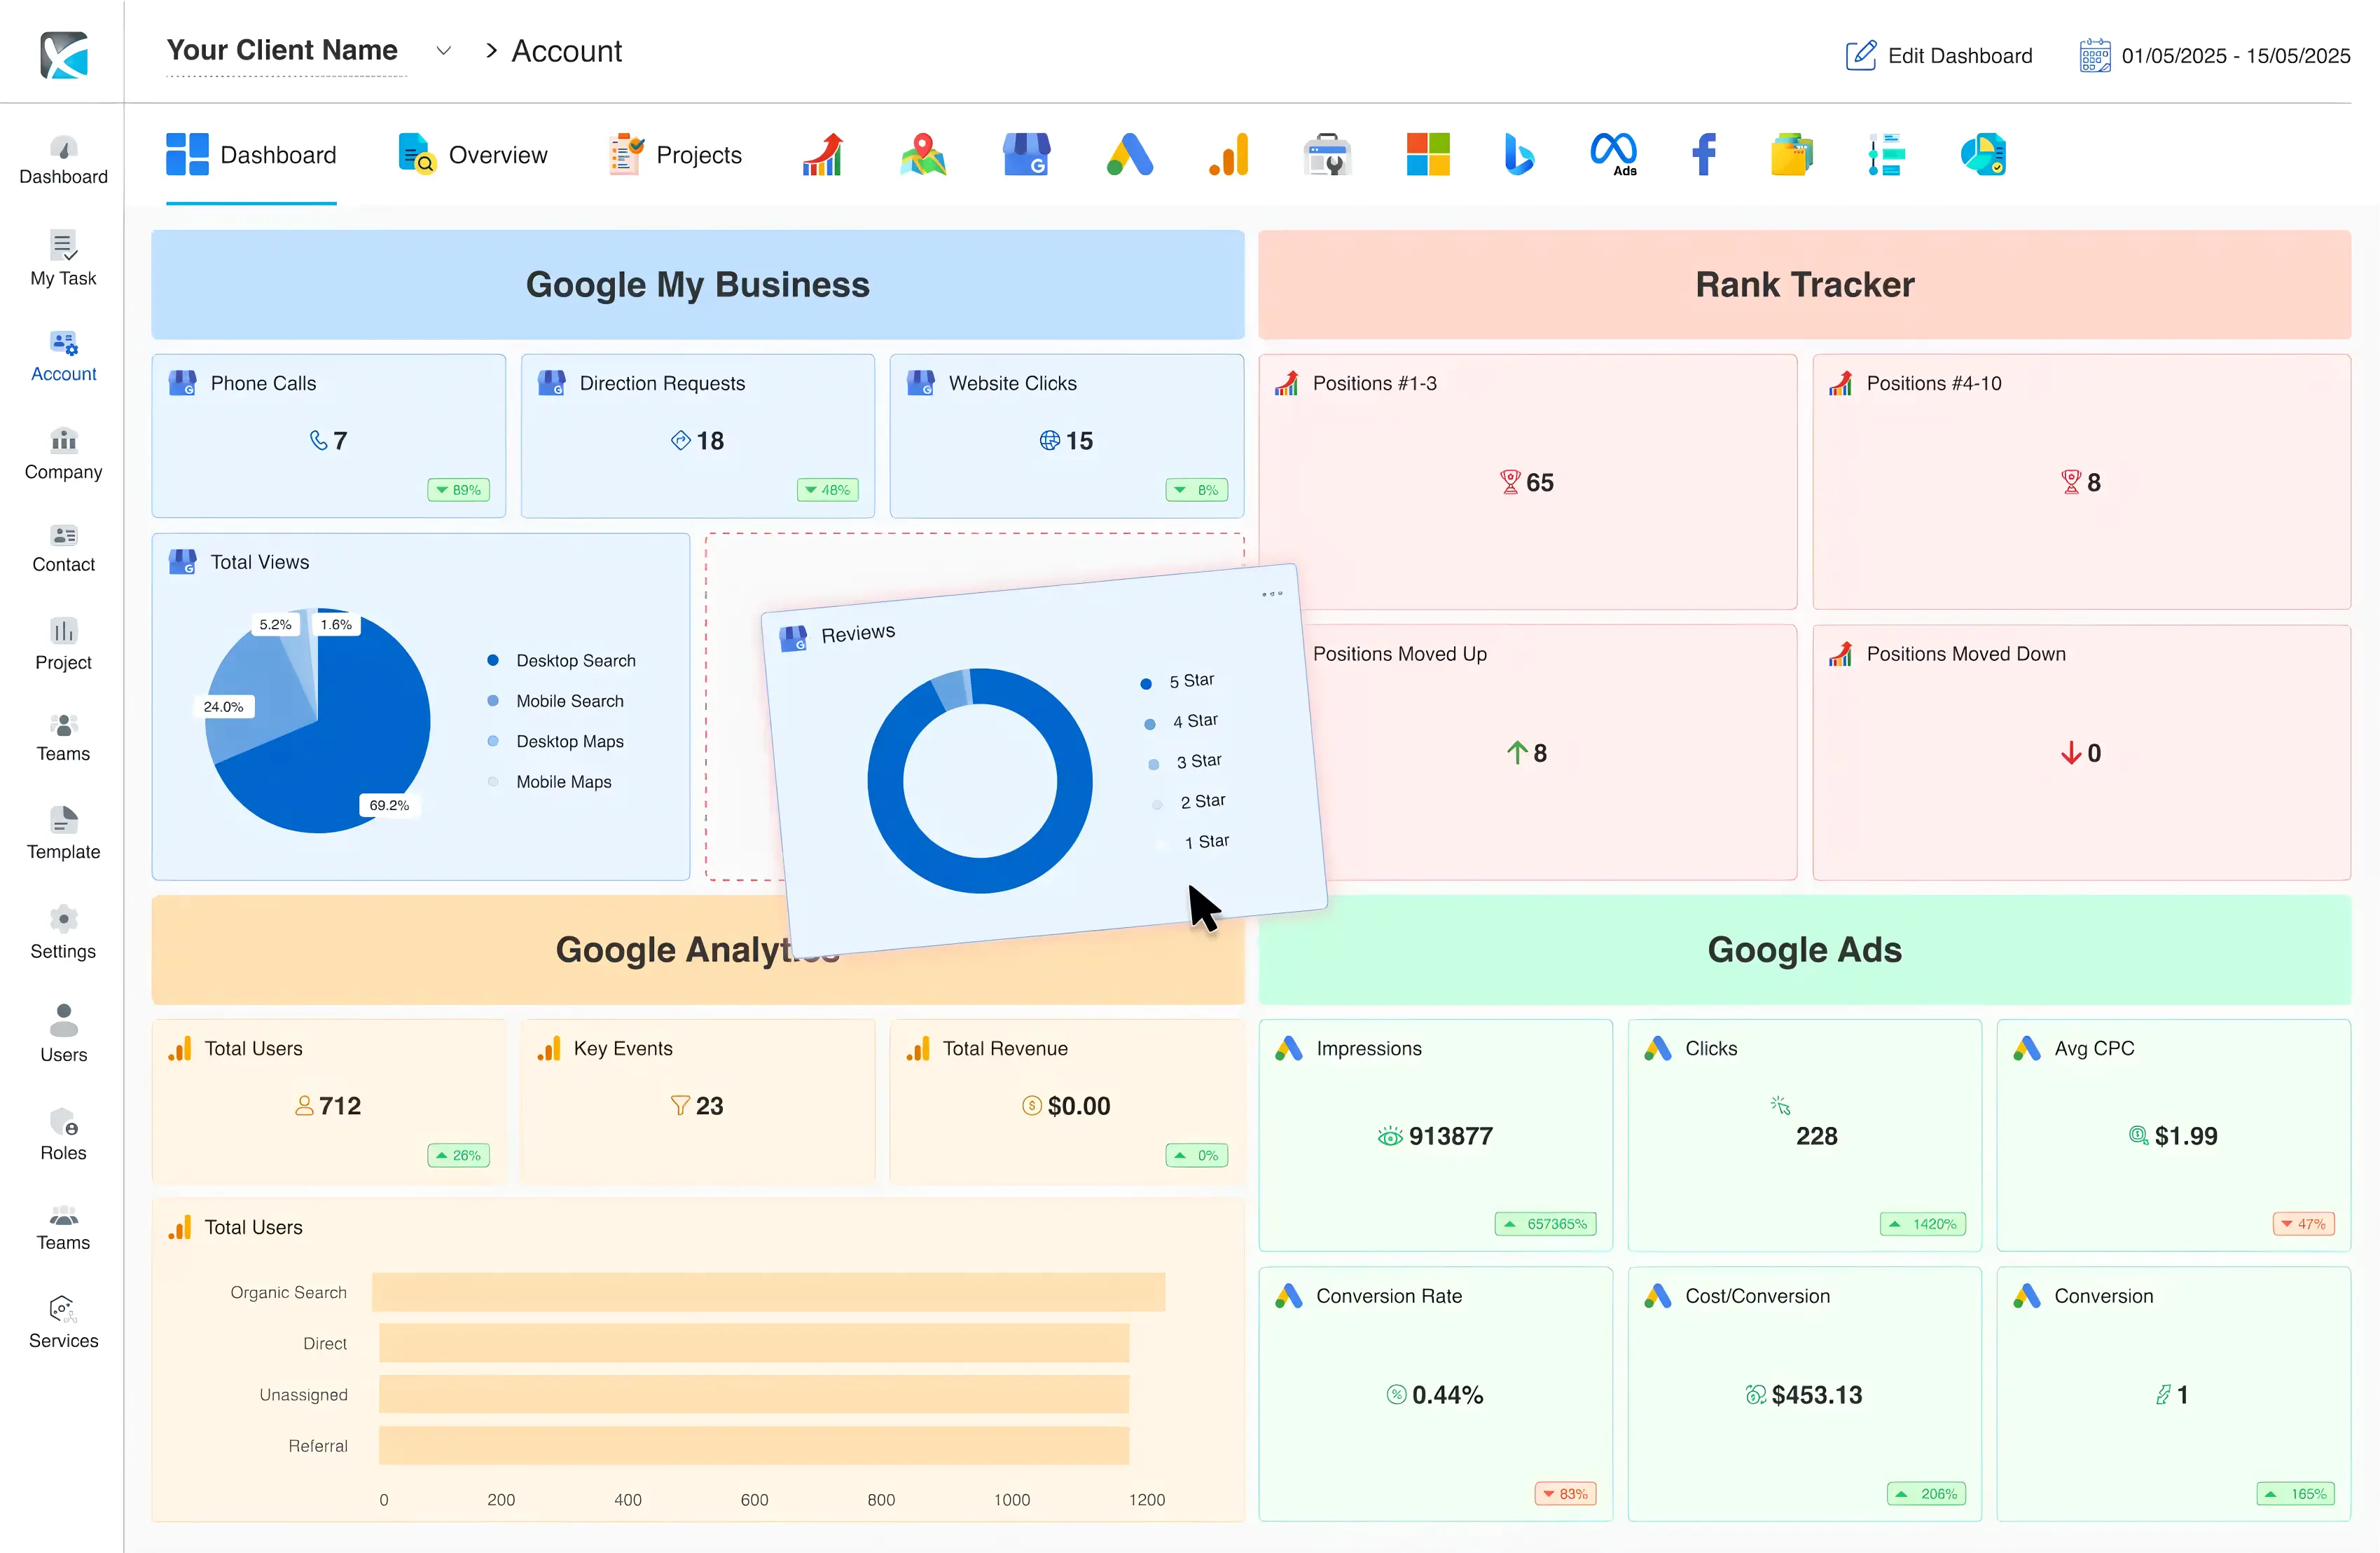Click the Referral traffic bar
2380x1553 pixels.
(754, 1445)
